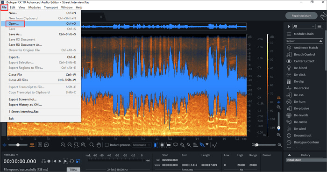Open the Attenuate mode dropdown
This screenshot has width=327, height=172.
coord(142,144)
